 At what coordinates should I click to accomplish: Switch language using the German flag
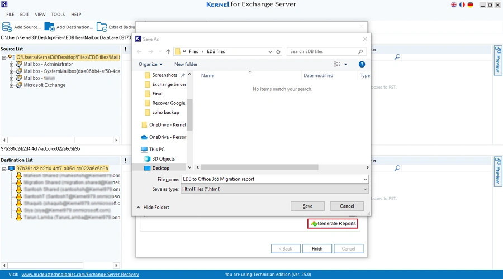click(x=471, y=5)
